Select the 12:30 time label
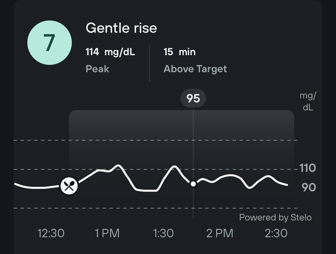The image size is (336, 254). [x=51, y=233]
